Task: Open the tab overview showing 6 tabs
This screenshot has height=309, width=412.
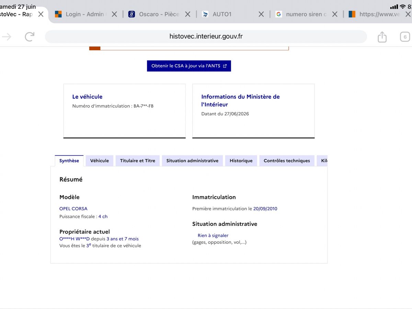Action: click(x=405, y=37)
